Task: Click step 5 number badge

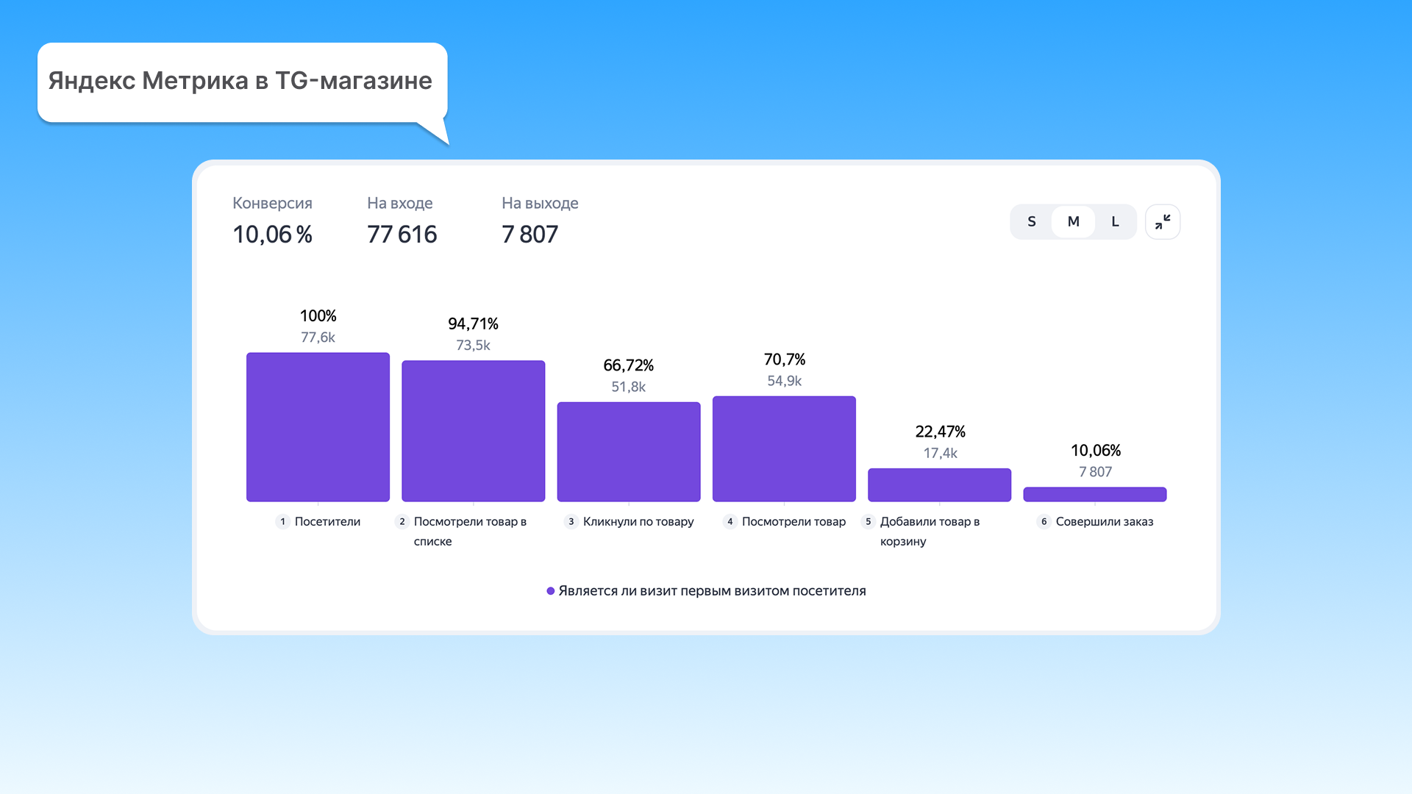Action: [868, 521]
